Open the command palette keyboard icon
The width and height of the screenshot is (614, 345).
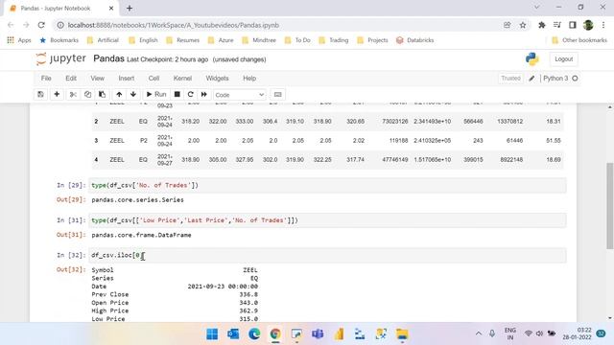(x=277, y=94)
